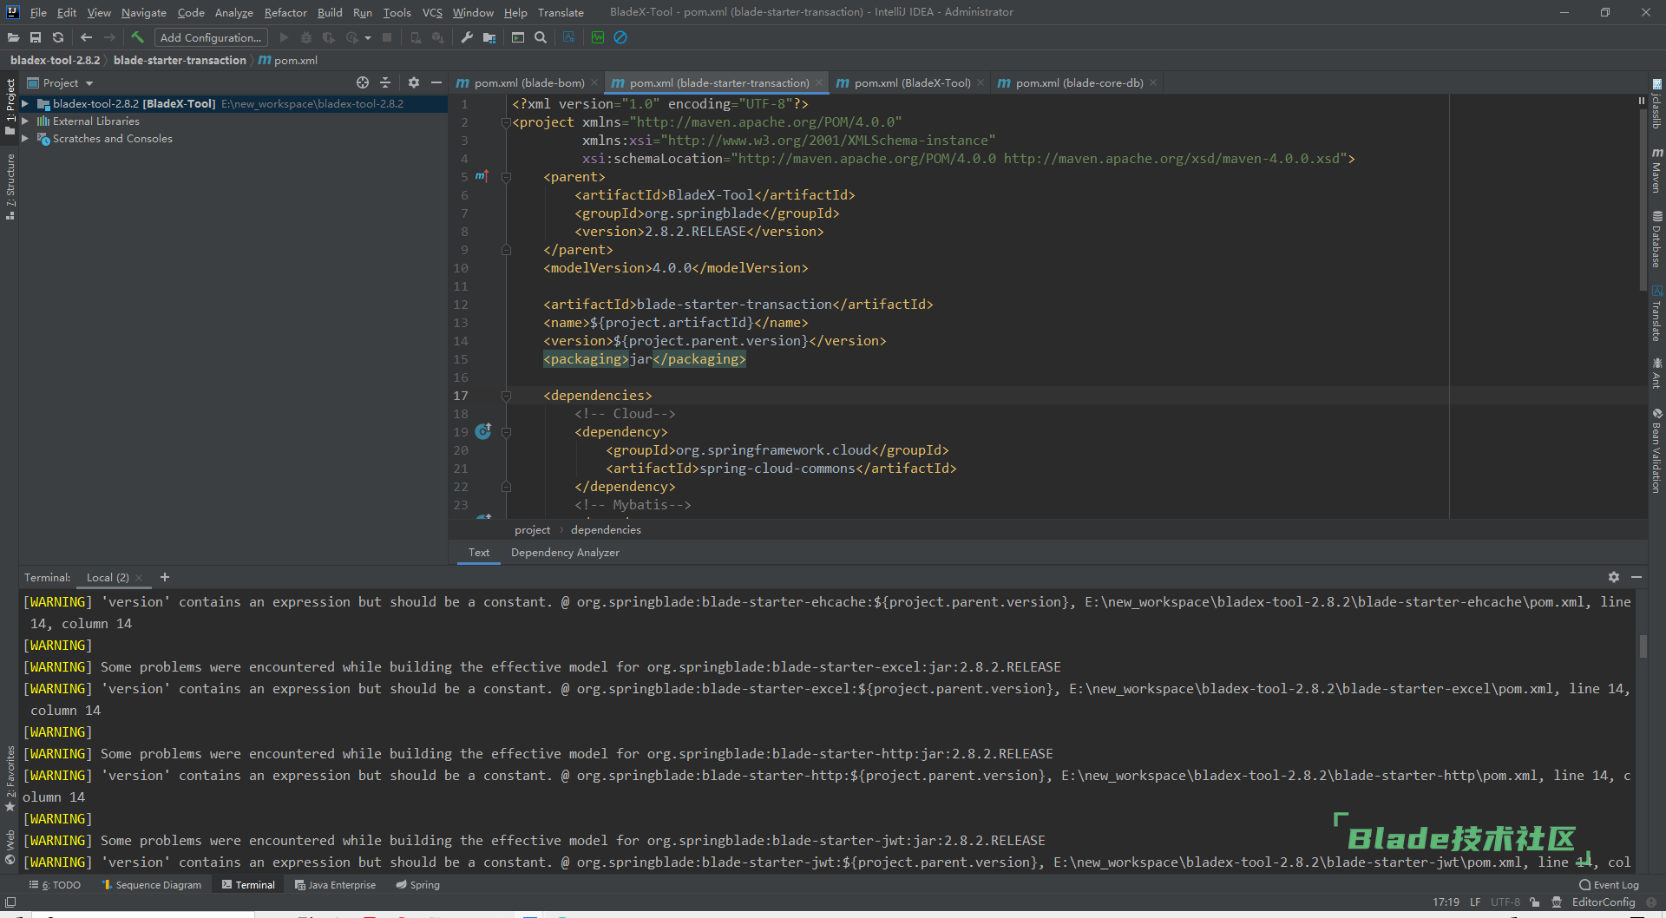The width and height of the screenshot is (1666, 918).
Task: Open the VCS menu
Action: coord(432,12)
